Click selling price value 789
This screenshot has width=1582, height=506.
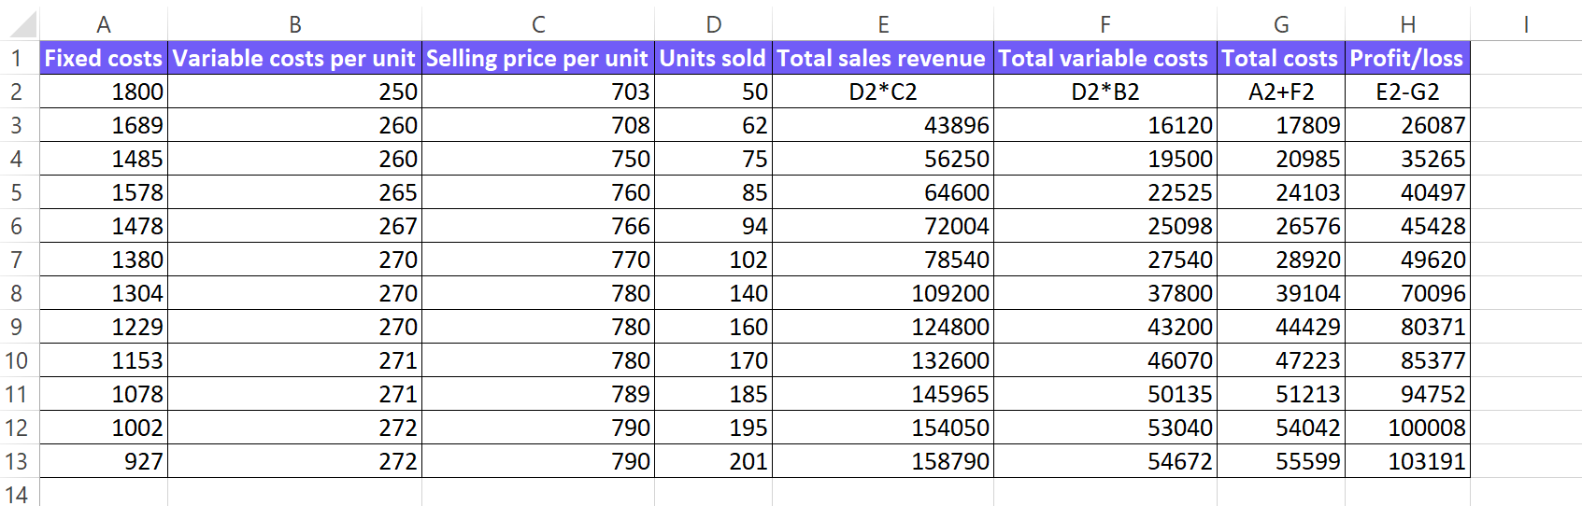click(538, 394)
